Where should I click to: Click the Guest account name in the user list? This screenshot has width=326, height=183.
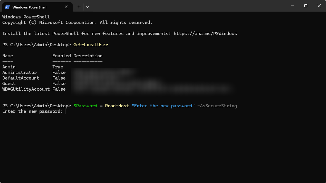[9, 83]
